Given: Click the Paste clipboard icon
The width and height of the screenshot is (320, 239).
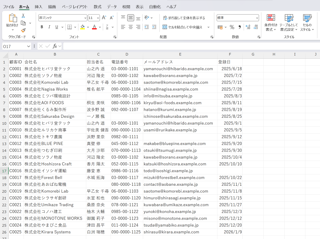Looking at the screenshot, I should tap(12, 18).
